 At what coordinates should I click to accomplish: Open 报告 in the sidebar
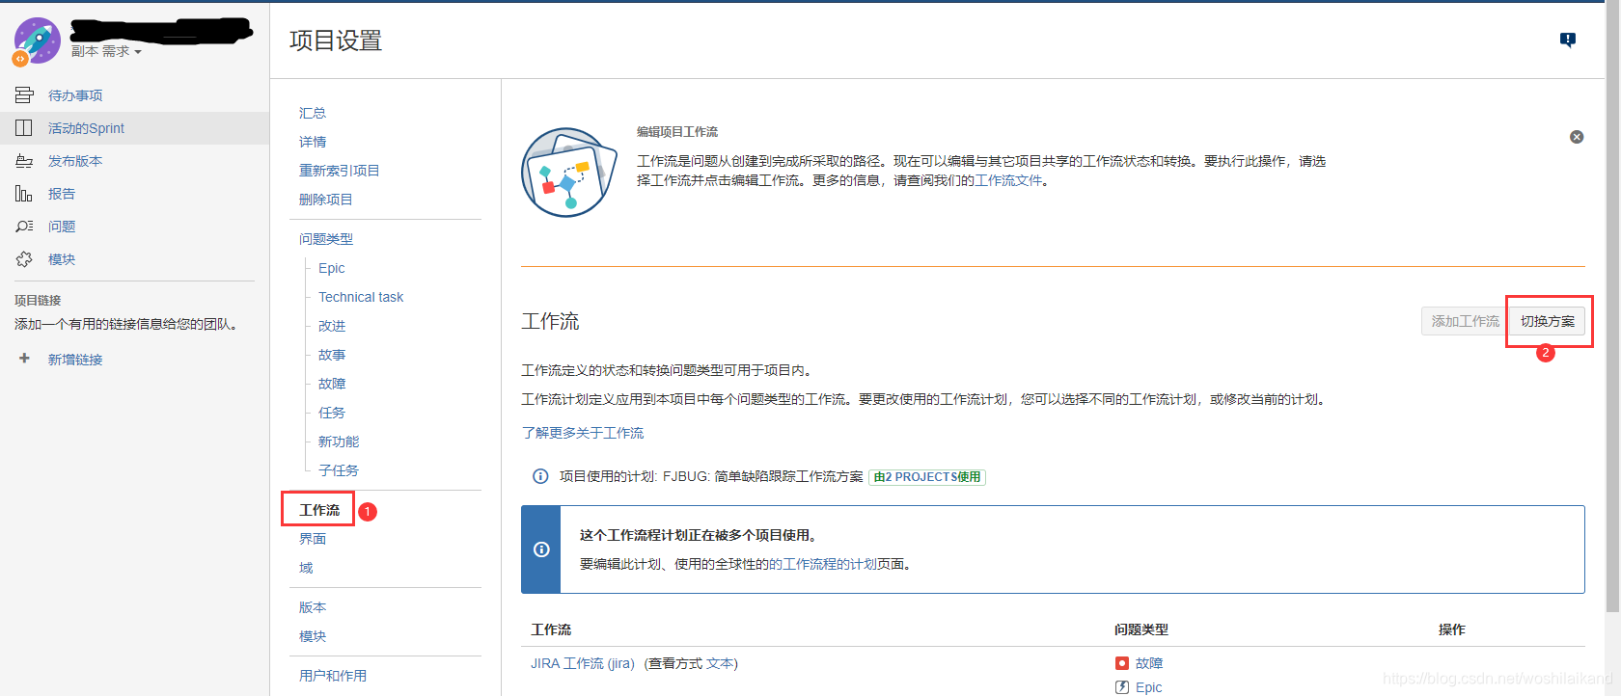pos(62,194)
